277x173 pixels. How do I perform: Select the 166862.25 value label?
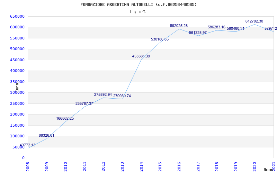click(x=65, y=118)
